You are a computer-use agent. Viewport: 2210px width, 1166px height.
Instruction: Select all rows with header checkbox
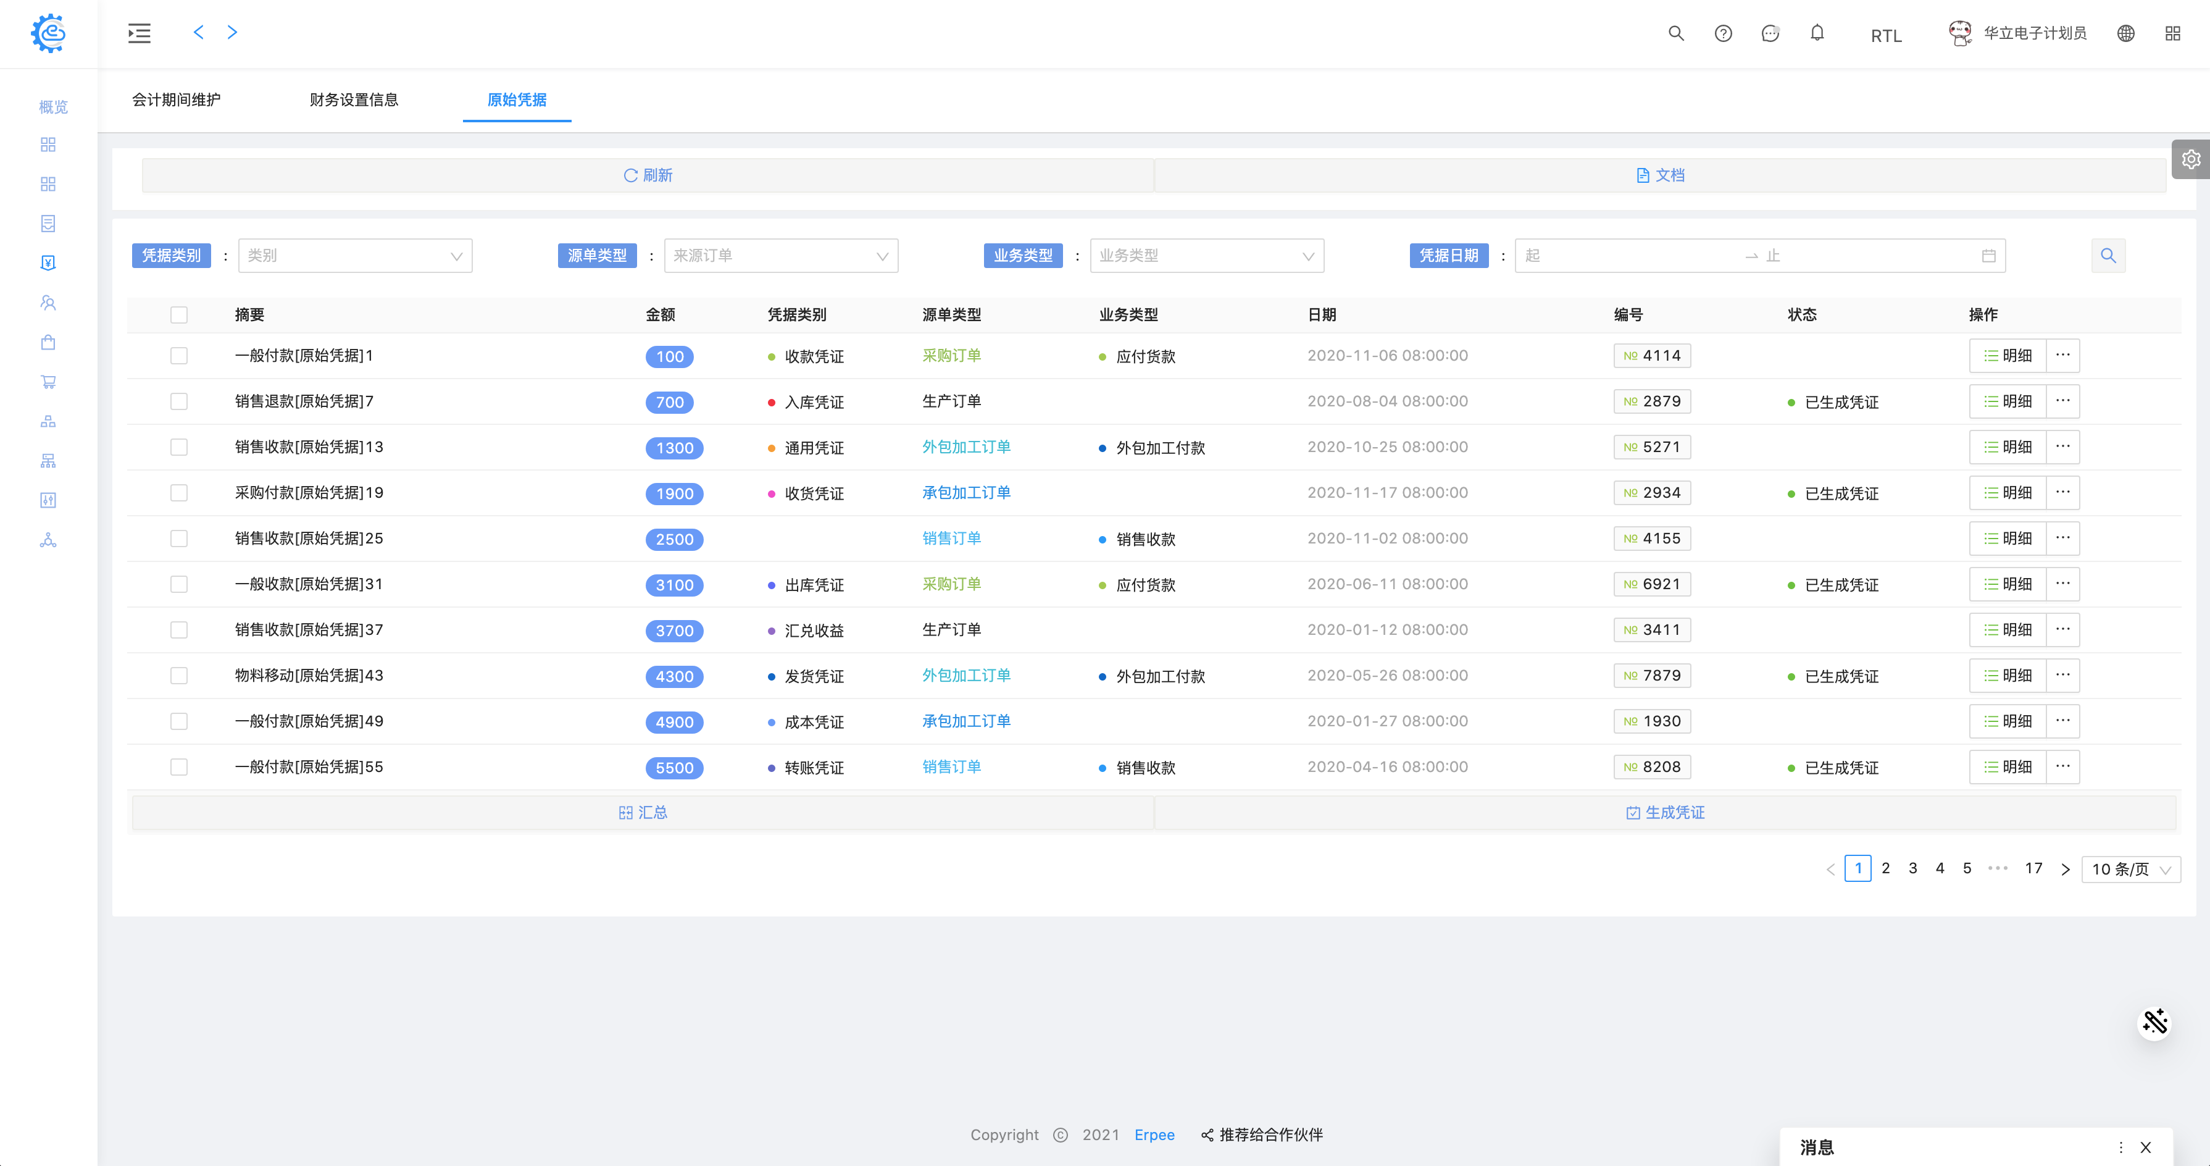coord(178,315)
